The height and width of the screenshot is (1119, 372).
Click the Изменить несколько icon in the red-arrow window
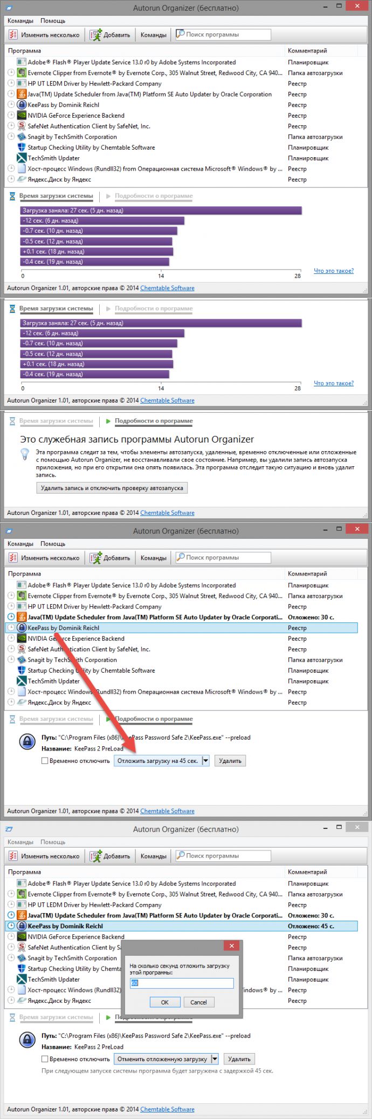pos(13,558)
